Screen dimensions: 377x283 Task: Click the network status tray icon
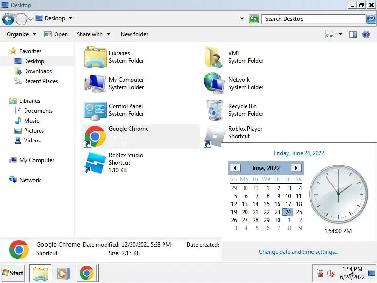click(320, 274)
